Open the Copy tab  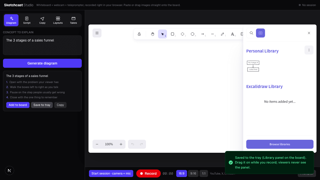42,20
